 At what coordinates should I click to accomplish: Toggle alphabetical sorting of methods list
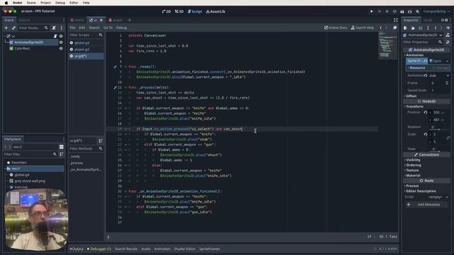[101, 141]
